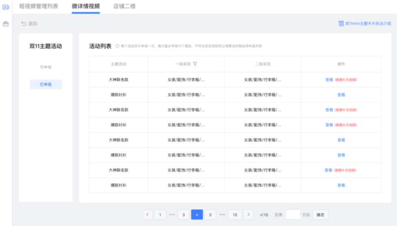Click the info icon next to 活动列表
This screenshot has height=226, width=397.
coord(117,47)
